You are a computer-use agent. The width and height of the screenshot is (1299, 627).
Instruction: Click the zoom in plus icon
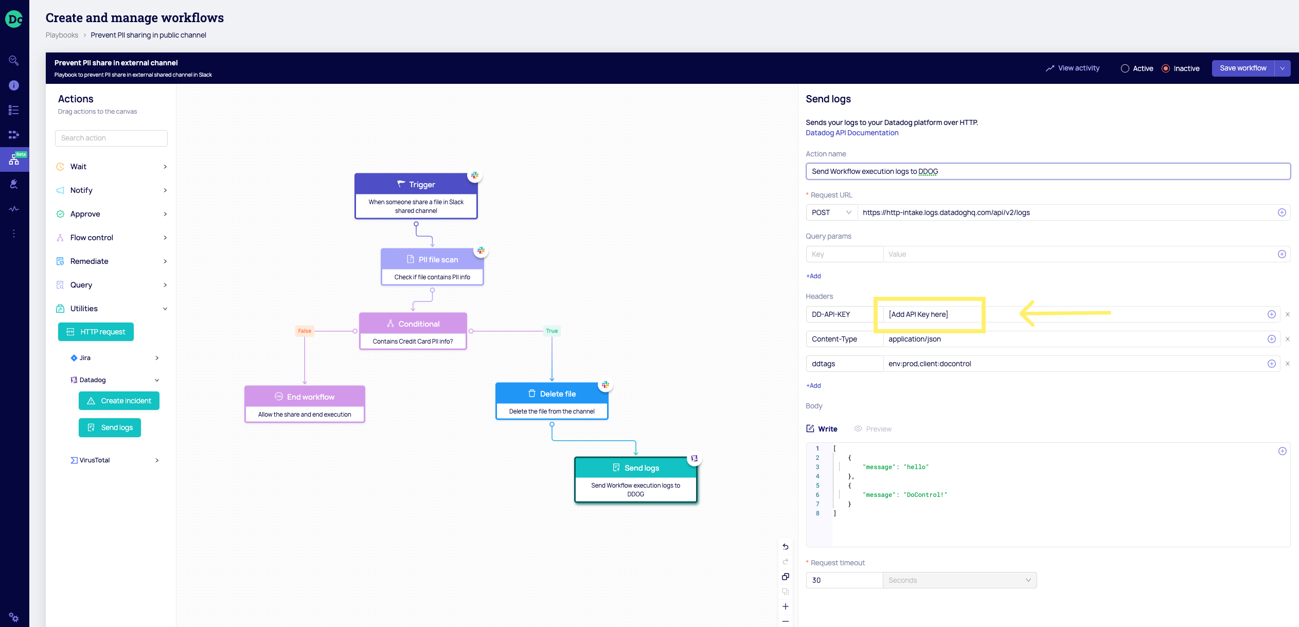786,606
